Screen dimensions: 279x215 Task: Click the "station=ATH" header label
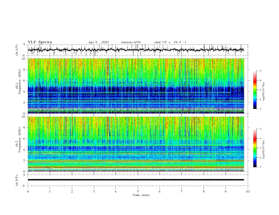[131, 42]
